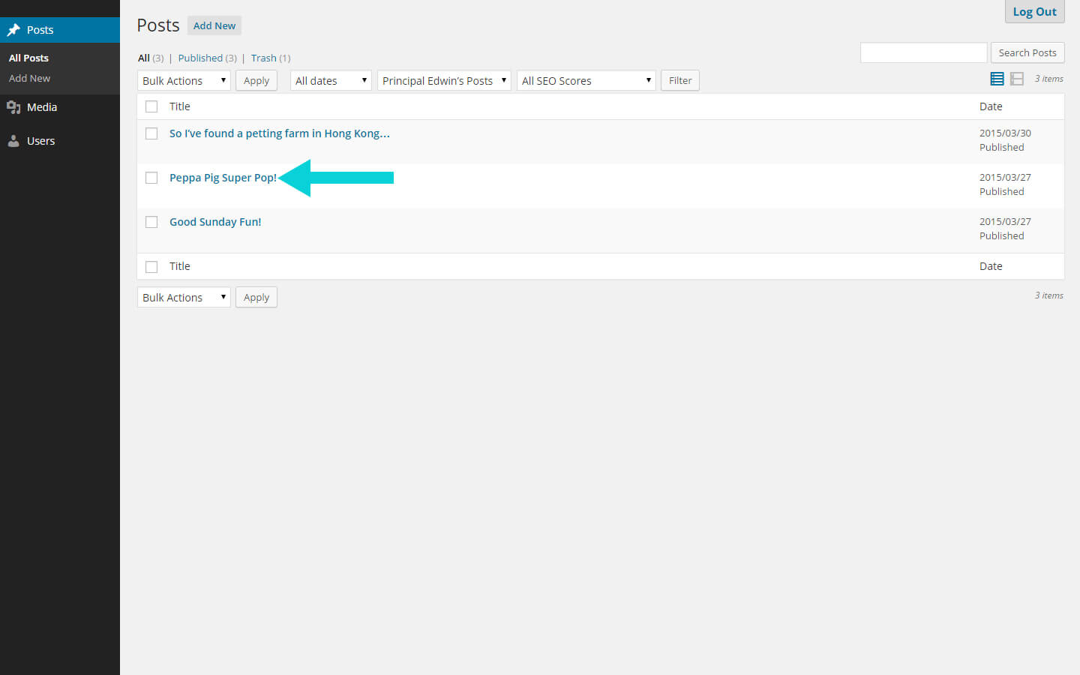Click the Filter button

(680, 80)
